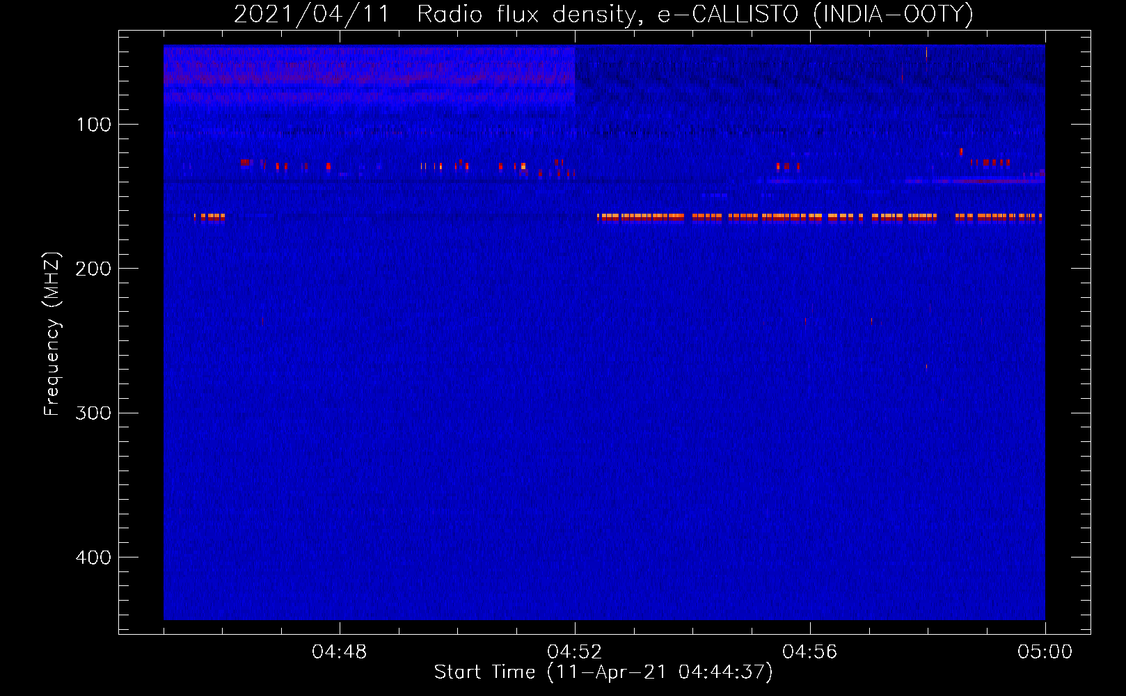Click the 300 frequency tick label
The width and height of the screenshot is (1126, 696).
(93, 413)
